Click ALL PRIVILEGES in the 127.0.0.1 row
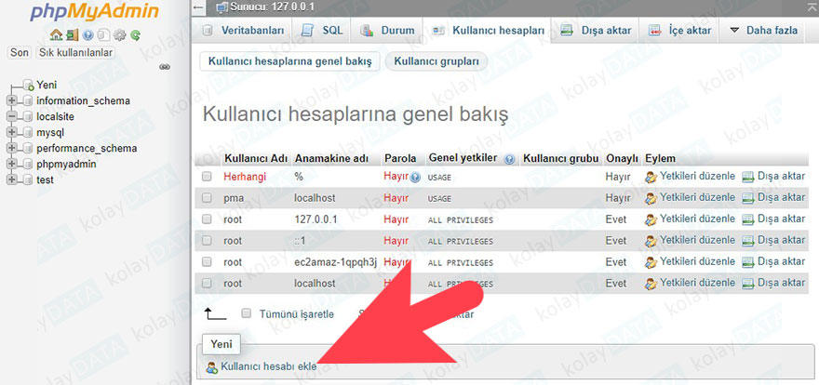Screen dimensions: 819x385 460,220
